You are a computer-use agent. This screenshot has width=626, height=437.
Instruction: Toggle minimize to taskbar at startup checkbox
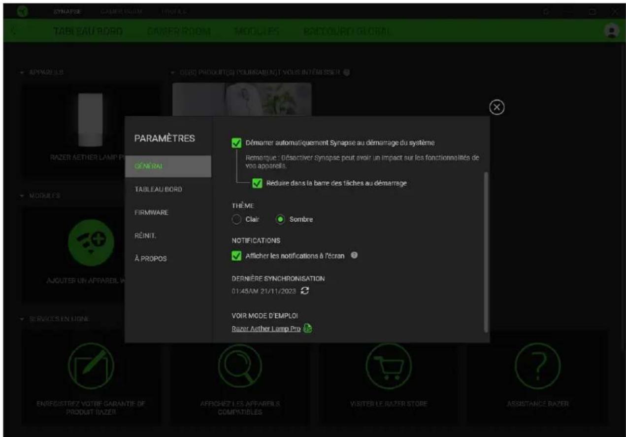pyautogui.click(x=257, y=183)
